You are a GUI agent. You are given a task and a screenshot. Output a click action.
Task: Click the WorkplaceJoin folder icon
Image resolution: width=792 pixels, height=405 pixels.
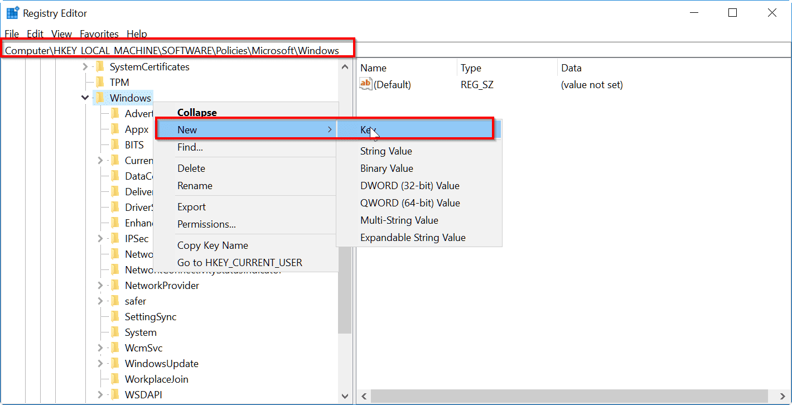(x=115, y=379)
